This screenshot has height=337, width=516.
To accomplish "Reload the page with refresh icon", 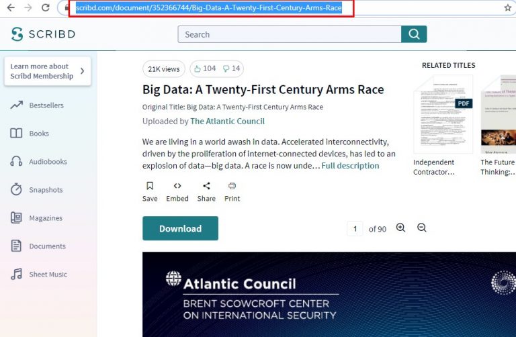I will 46,7.
